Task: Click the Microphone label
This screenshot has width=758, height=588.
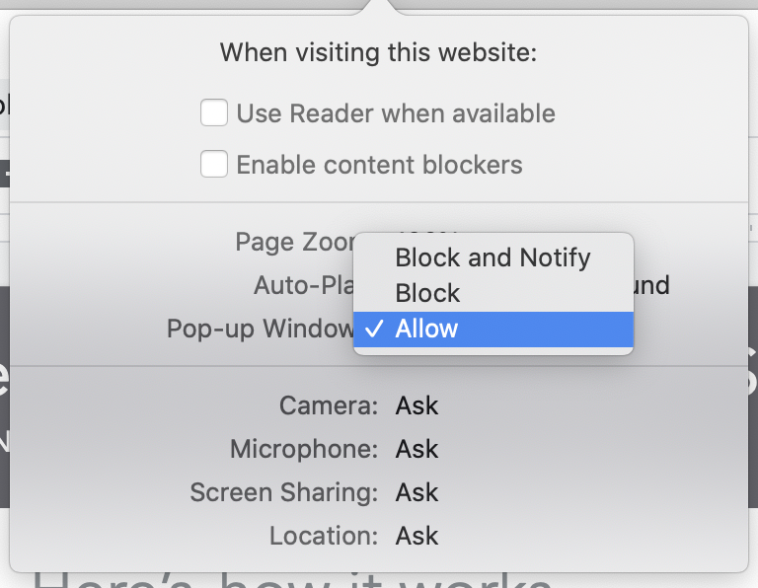Action: [303, 450]
